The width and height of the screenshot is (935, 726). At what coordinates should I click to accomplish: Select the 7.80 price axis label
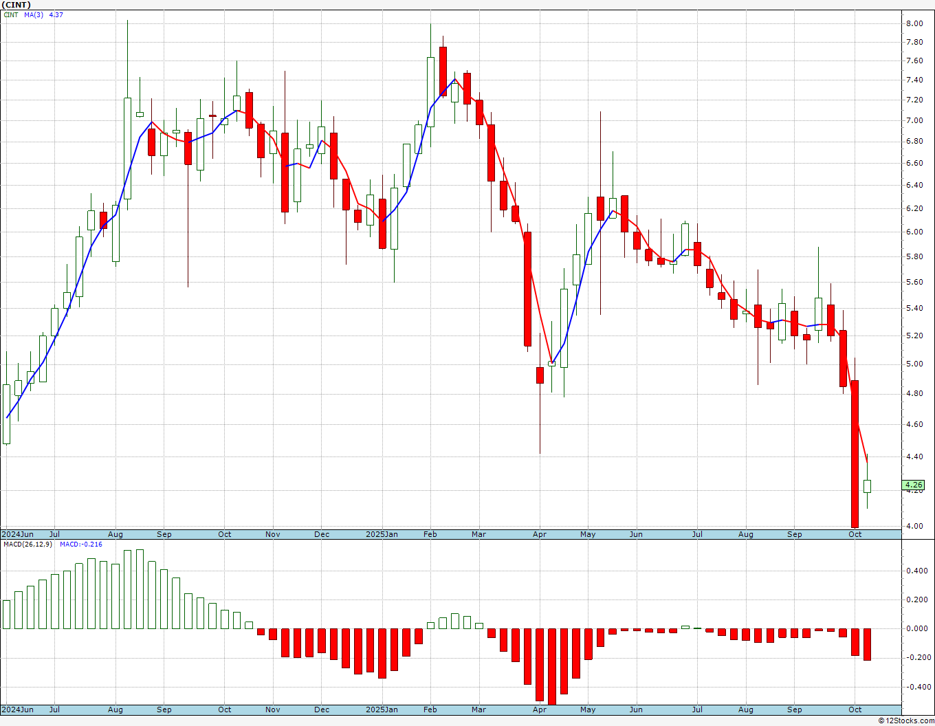coord(914,42)
